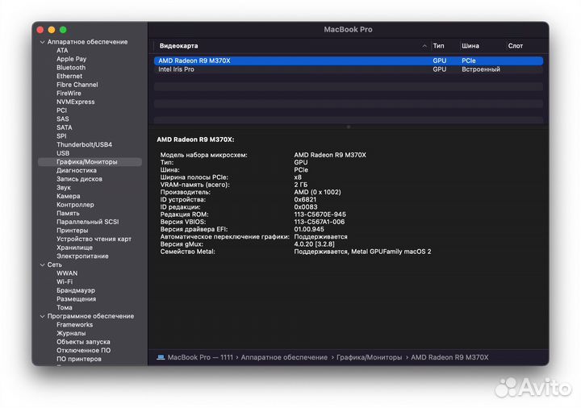Select Bluetooth in sidebar
The image size is (581, 408).
(x=71, y=68)
